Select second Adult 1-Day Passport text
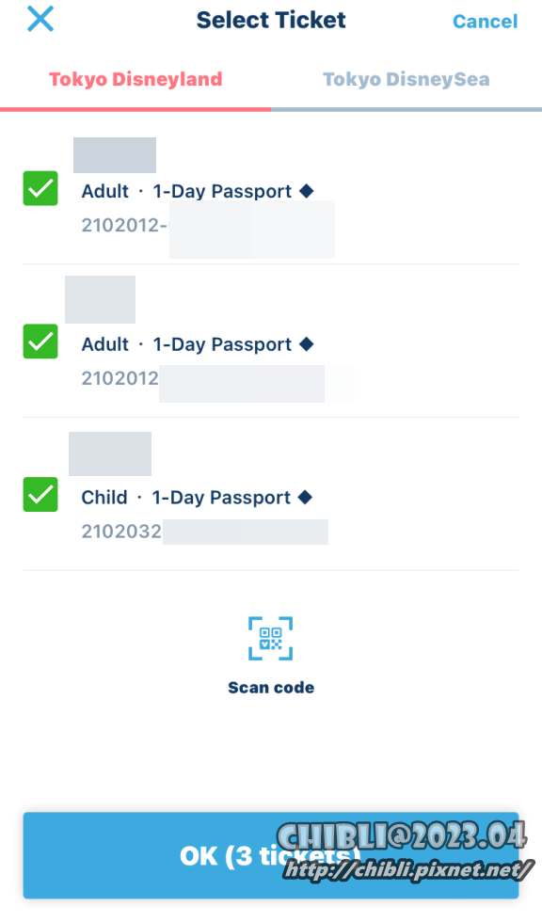 tap(186, 344)
